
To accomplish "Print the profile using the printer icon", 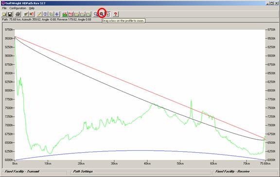I will click(18, 14).
